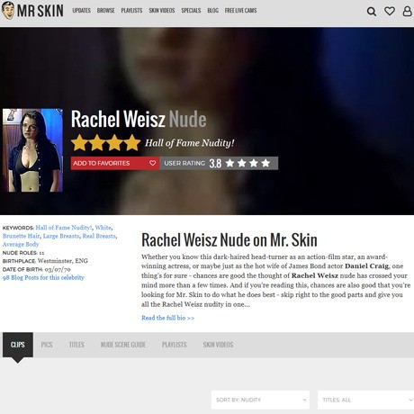Open the Browse menu item
Viewport: 414px width, 414px height.
click(x=105, y=11)
